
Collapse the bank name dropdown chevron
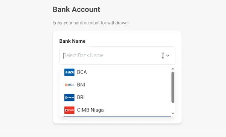[x=168, y=56]
